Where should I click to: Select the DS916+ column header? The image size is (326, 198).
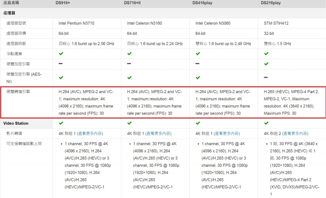pyautogui.click(x=62, y=3)
